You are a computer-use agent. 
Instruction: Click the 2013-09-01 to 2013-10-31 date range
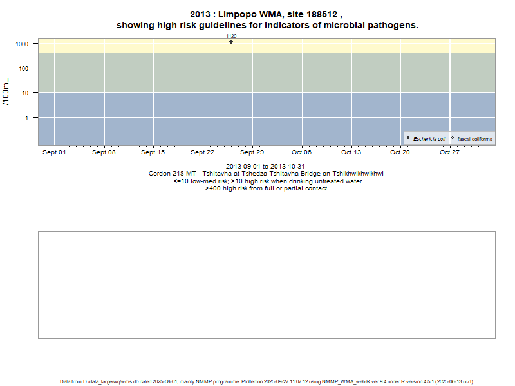coord(267,166)
